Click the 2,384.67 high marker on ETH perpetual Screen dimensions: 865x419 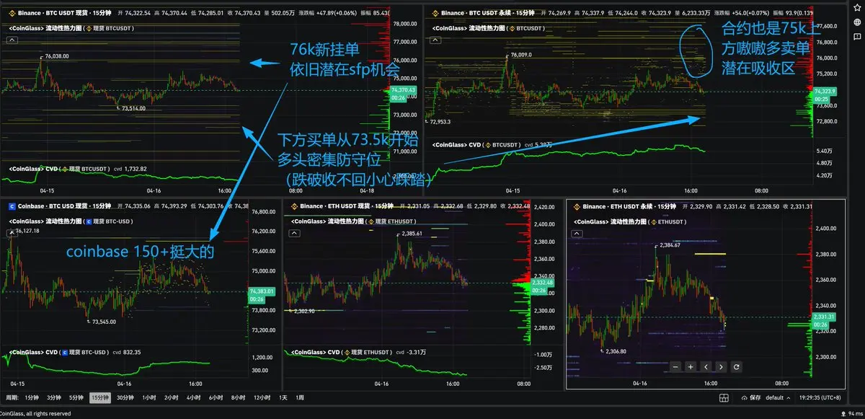click(670, 245)
